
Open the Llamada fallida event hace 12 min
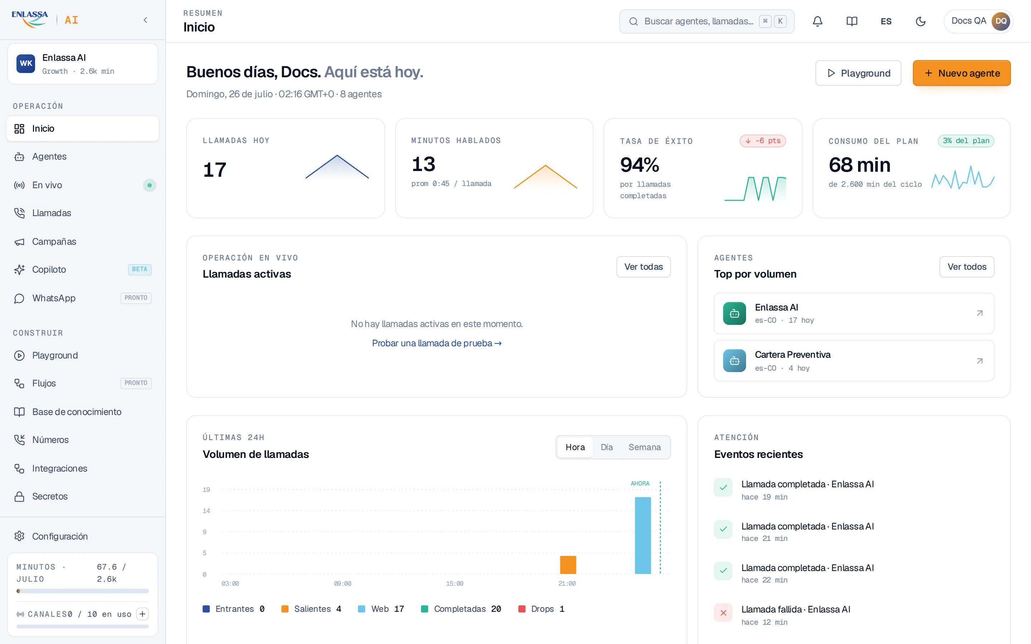coord(854,615)
